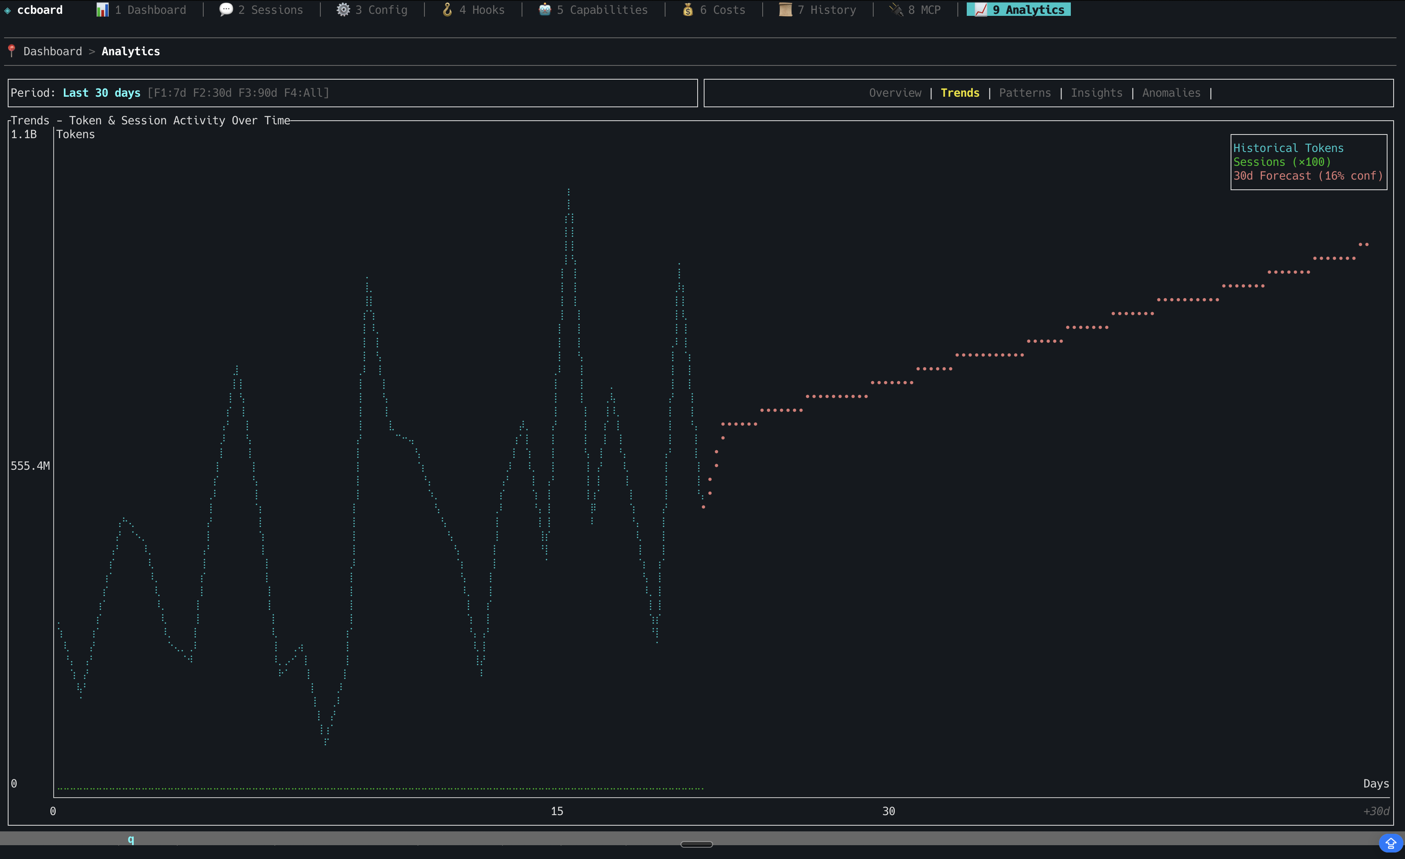The width and height of the screenshot is (1405, 859).
Task: Open the Dashboard tab via its bar chart icon
Action: coord(102,9)
